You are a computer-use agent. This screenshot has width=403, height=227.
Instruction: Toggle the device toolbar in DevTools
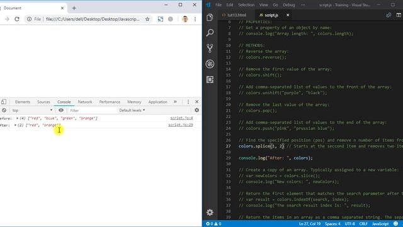pos(4,102)
